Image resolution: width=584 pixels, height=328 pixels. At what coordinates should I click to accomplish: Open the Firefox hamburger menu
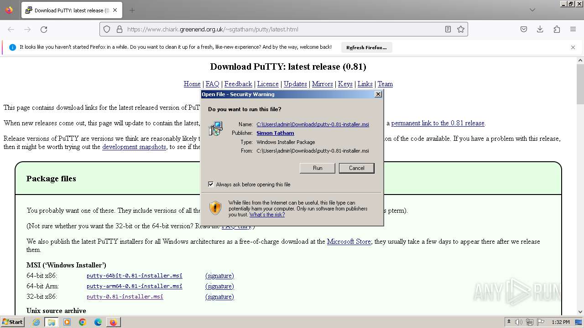(573, 29)
